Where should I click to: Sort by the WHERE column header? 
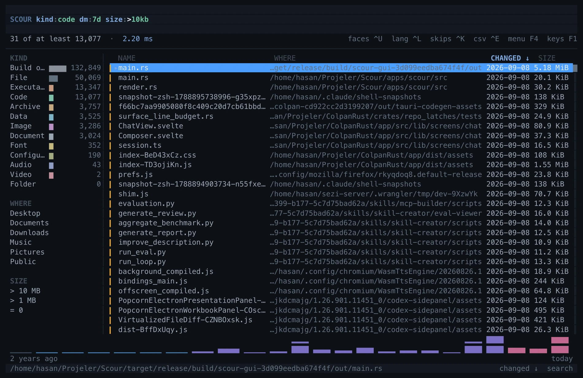tap(285, 58)
